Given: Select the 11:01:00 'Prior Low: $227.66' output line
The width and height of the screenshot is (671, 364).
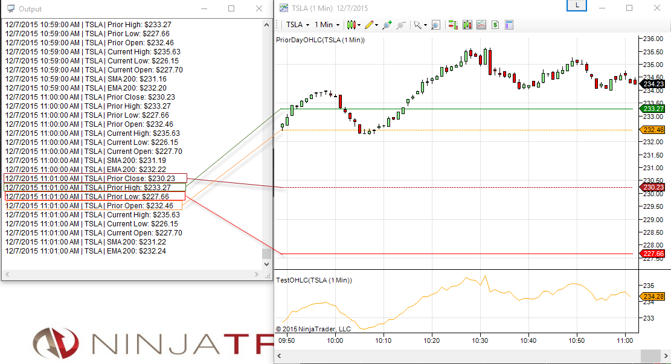Looking at the screenshot, I should 88,197.
